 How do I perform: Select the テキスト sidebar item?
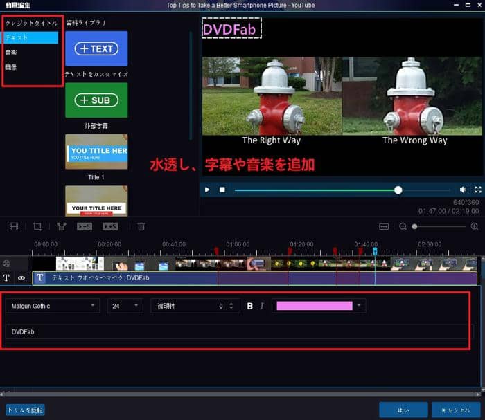tap(30, 37)
